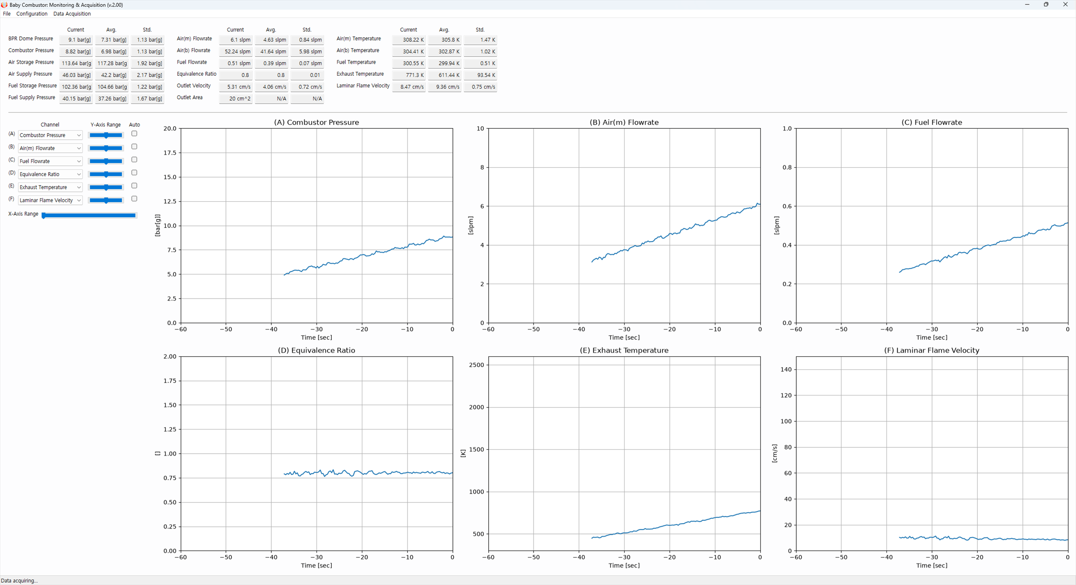Click the X-Axis Range slider
This screenshot has height=585, width=1076.
(x=89, y=215)
